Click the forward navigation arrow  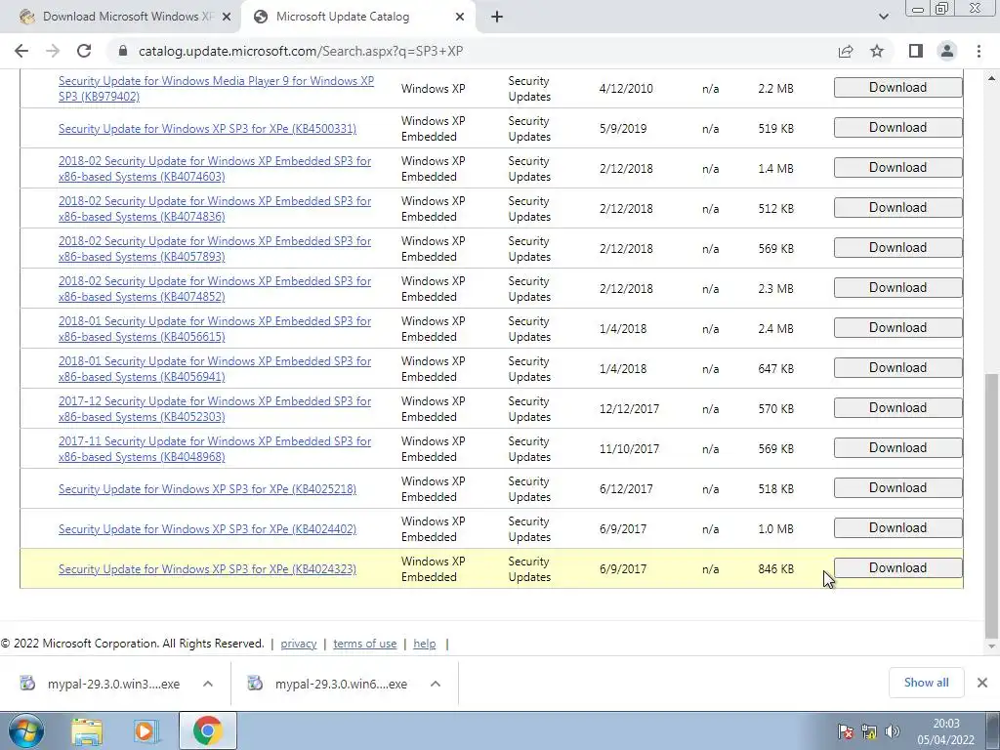(53, 51)
